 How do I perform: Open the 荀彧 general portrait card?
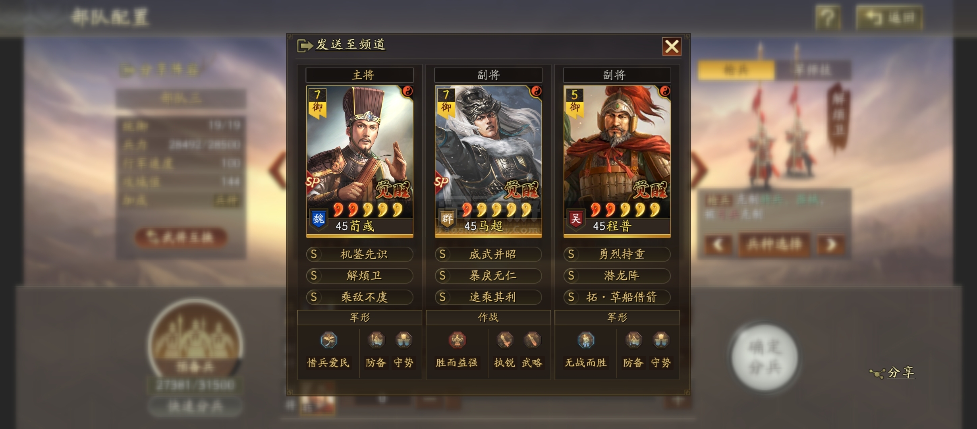(360, 161)
